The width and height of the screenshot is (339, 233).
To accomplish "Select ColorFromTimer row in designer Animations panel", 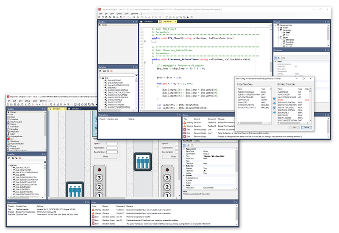I will point(43,215).
